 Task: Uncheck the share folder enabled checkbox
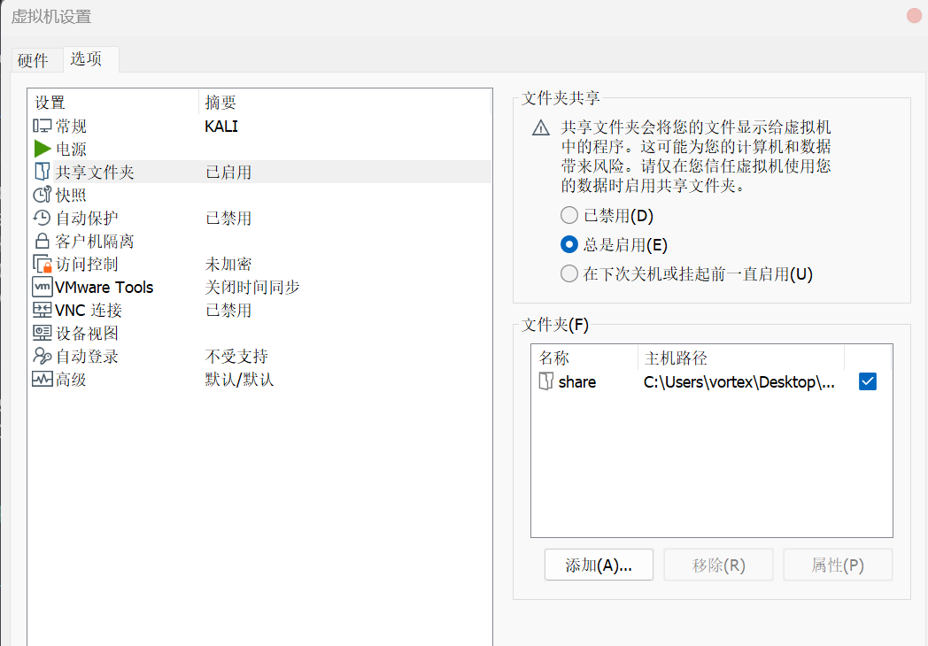coord(868,381)
